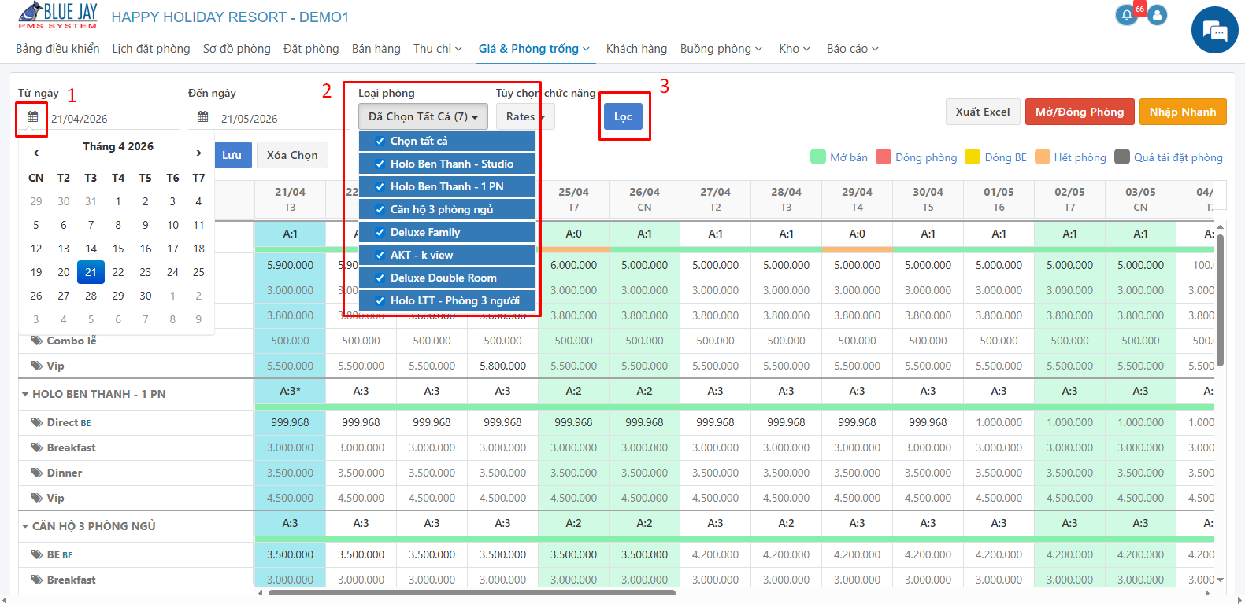The height and width of the screenshot is (604, 1245).
Task: Go to previous month in calendar
Action: coord(36,153)
